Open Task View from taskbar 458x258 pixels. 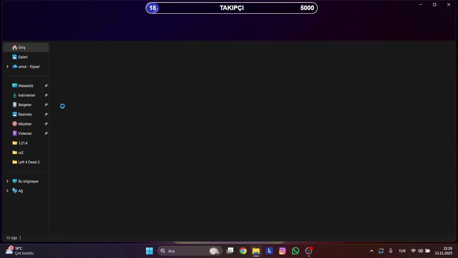coord(230,251)
